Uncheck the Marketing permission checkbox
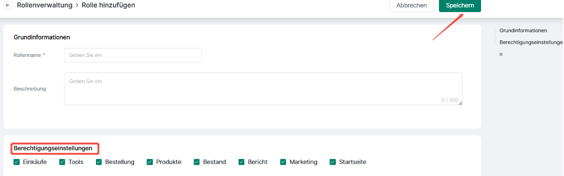 [x=283, y=162]
